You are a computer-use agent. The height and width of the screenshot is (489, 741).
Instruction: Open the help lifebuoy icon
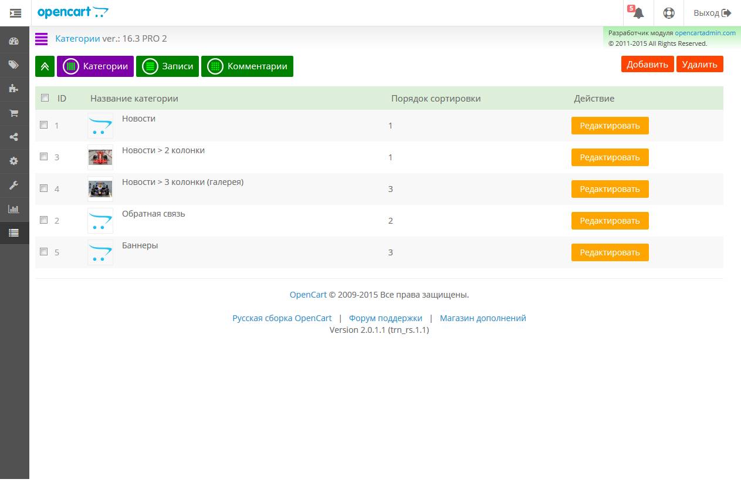[x=669, y=13]
